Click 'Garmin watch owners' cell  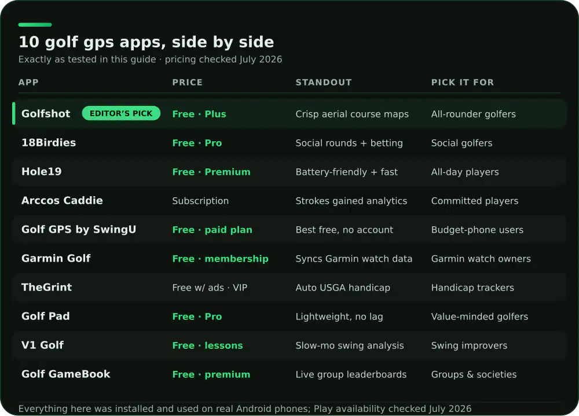point(481,259)
